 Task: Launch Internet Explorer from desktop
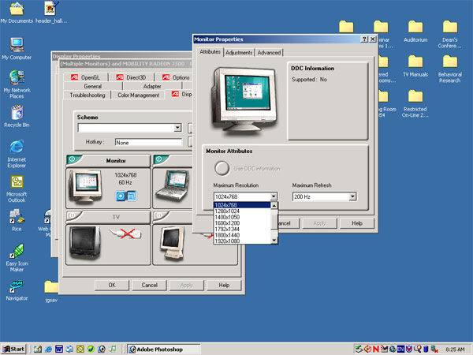click(17, 153)
